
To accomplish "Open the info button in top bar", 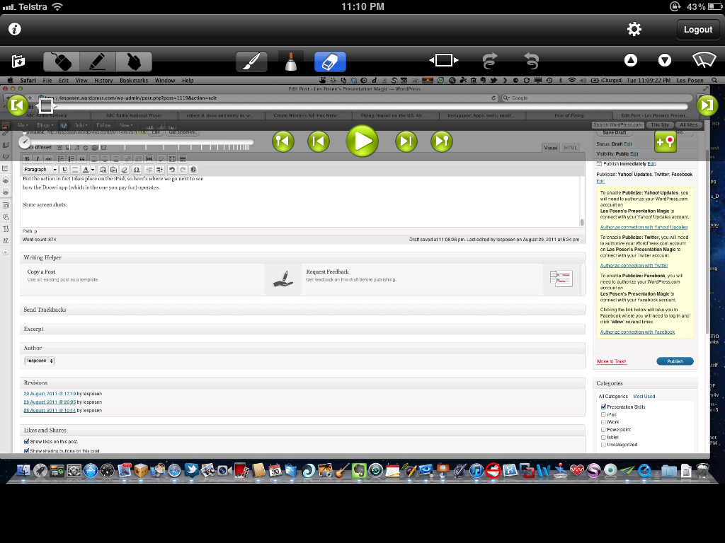I will pyautogui.click(x=14, y=29).
